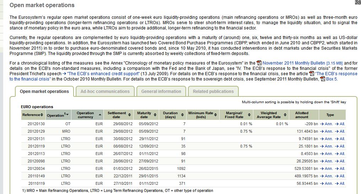
Task: Sort table by Reference column arrows
Action: 42,115
